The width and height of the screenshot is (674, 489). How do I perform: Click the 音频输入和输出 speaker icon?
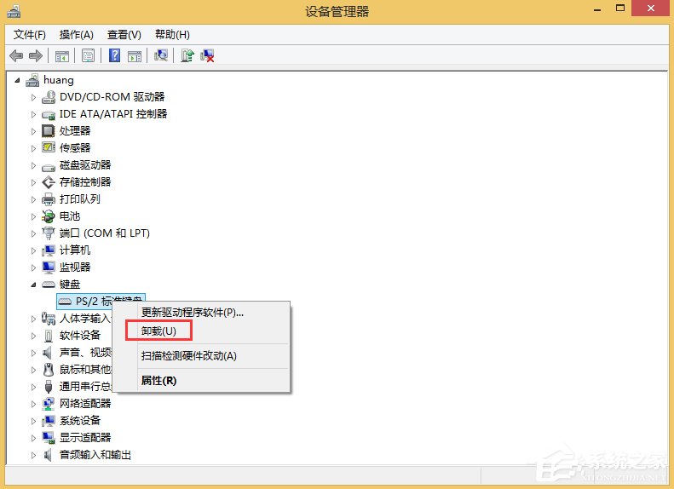[x=48, y=455]
